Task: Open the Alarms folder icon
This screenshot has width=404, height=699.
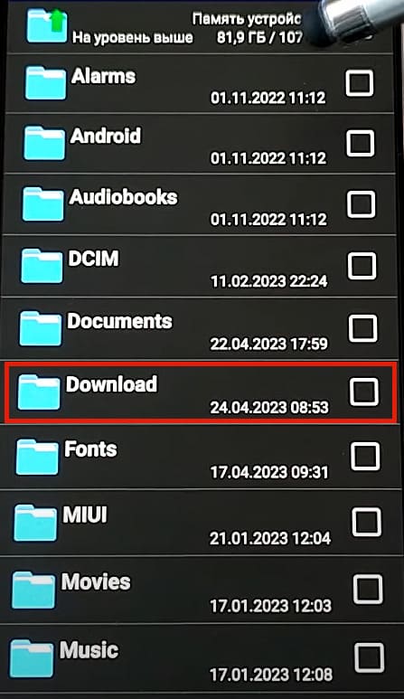Action: click(45, 82)
